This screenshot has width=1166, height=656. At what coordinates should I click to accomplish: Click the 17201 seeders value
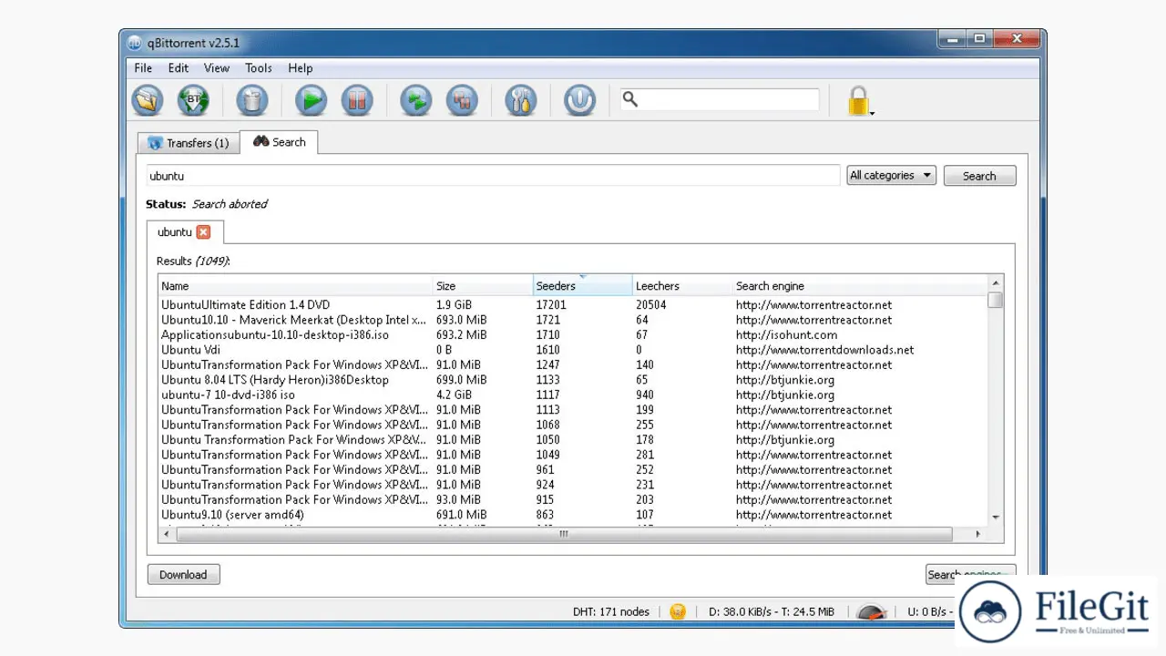click(x=551, y=305)
